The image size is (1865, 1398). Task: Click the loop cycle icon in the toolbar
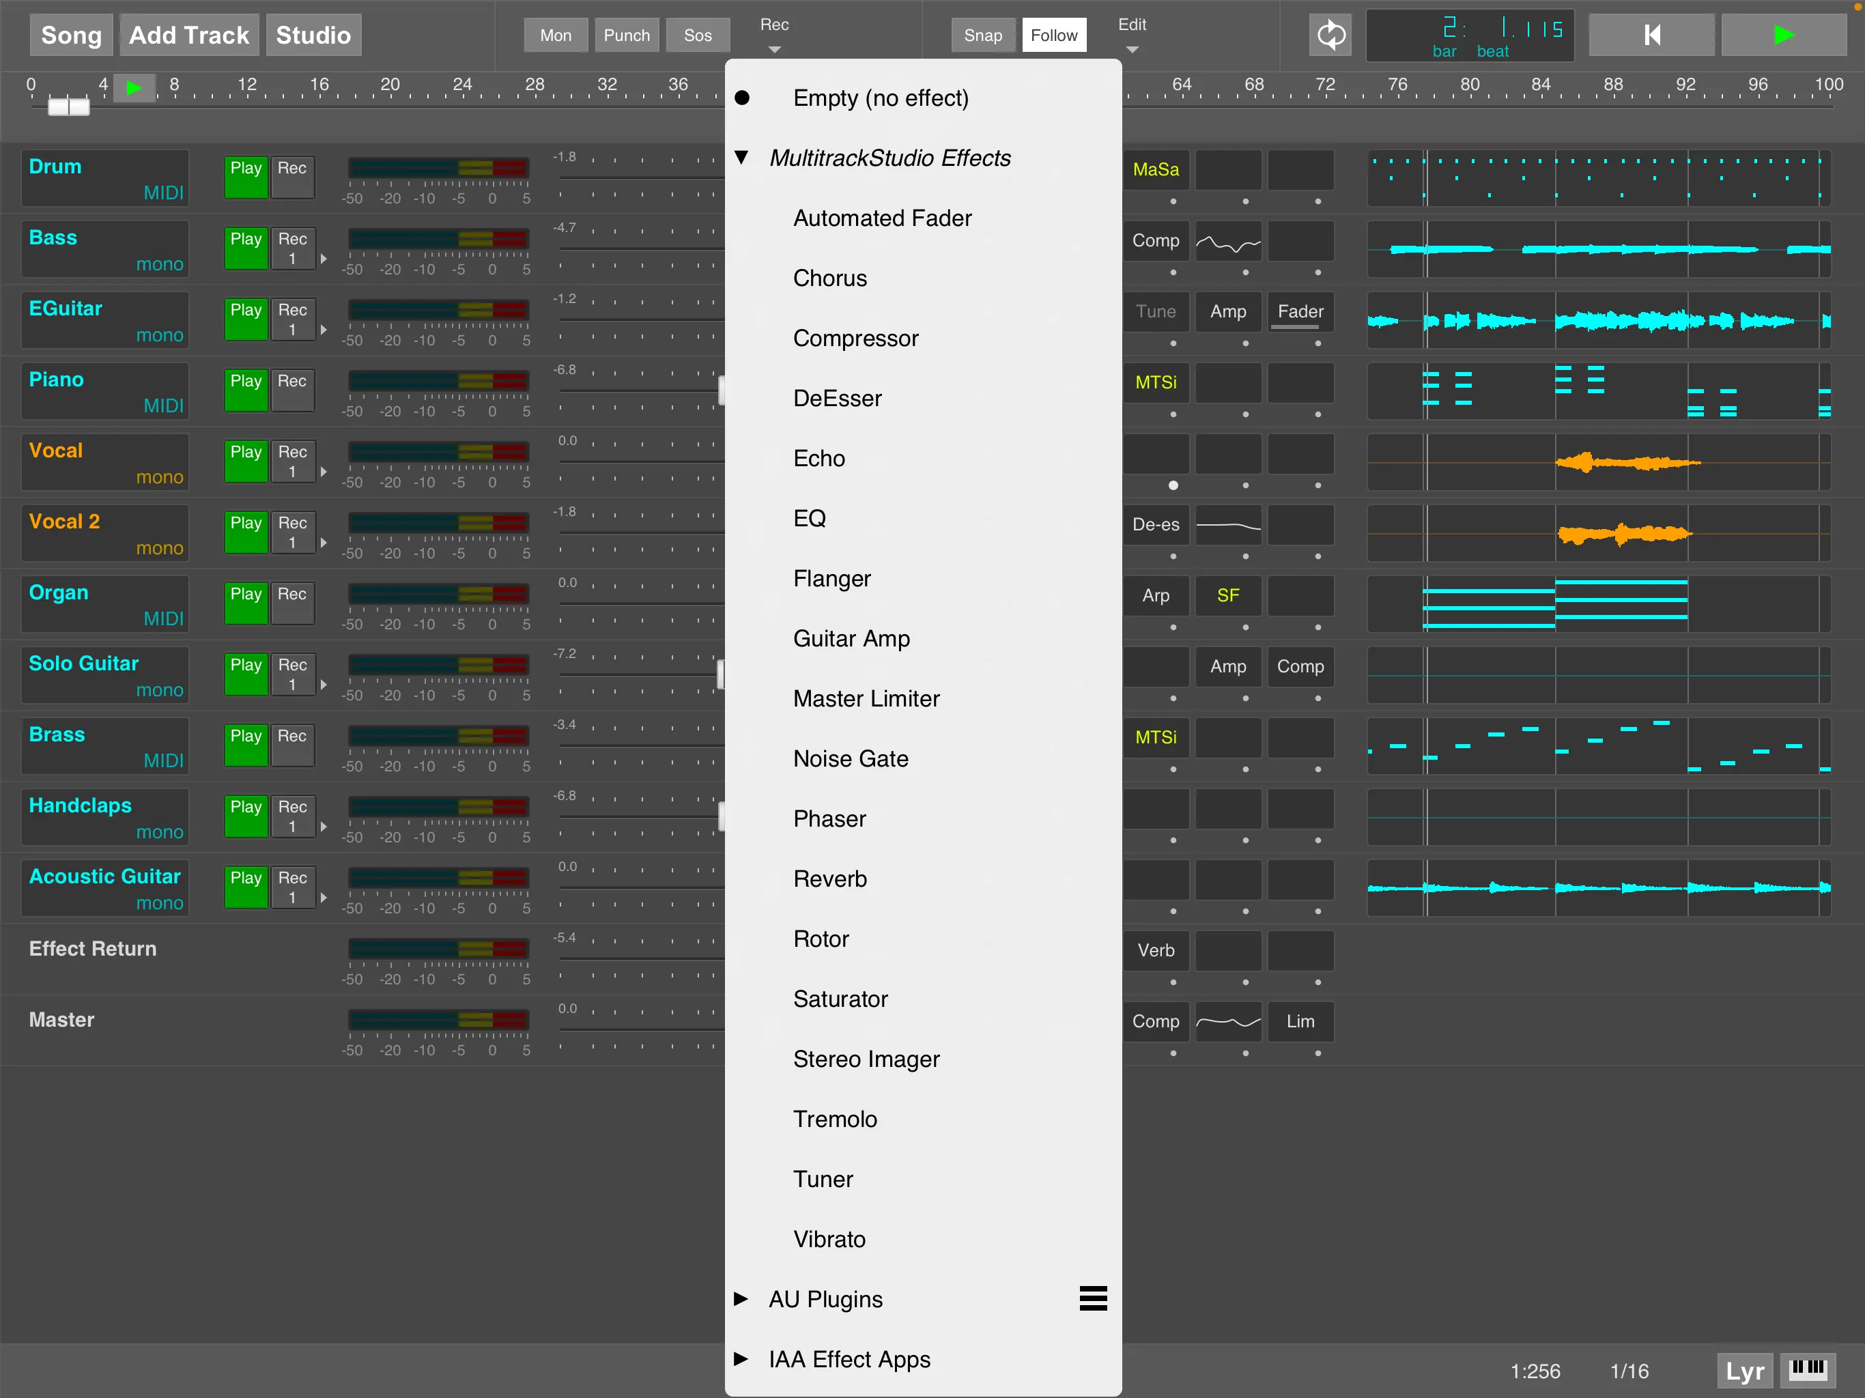(1330, 35)
